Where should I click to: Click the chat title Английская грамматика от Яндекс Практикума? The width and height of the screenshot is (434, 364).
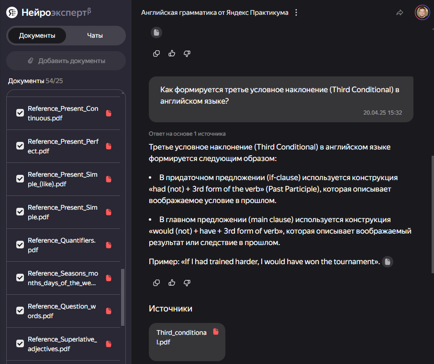(x=215, y=12)
